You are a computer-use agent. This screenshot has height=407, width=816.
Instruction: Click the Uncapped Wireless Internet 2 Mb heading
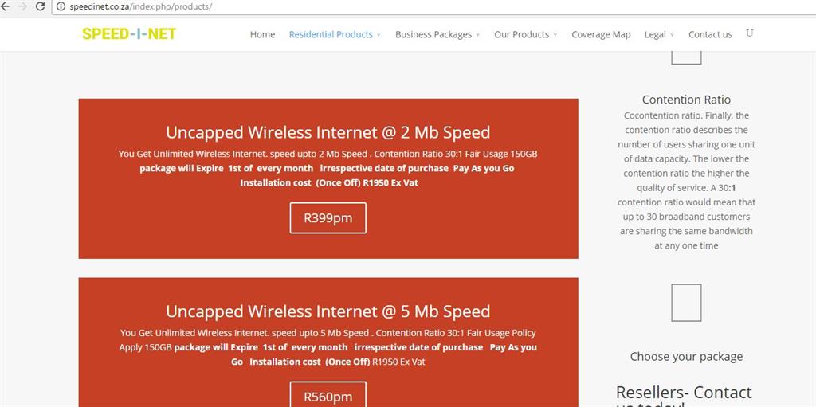[328, 132]
